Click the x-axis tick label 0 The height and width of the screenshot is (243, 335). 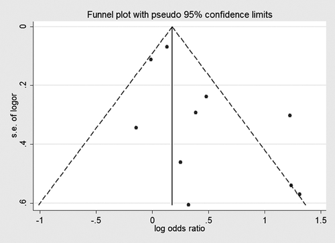pyautogui.click(x=152, y=220)
